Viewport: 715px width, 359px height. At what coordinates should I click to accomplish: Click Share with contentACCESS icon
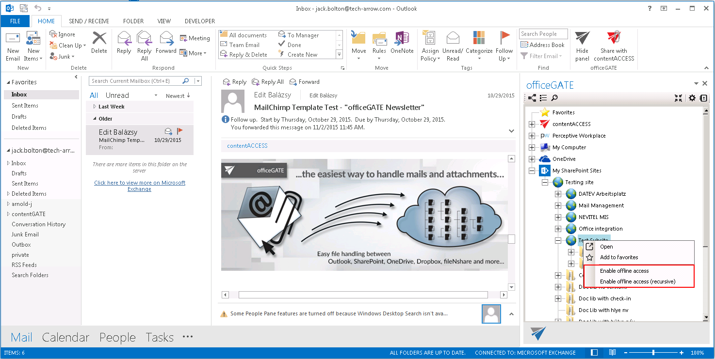point(614,38)
